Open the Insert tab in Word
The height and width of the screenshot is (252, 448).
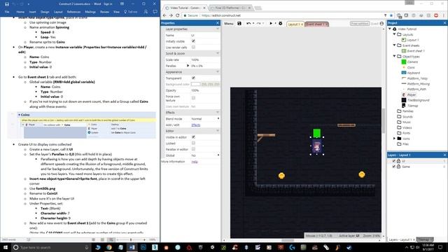(x=33, y=12)
